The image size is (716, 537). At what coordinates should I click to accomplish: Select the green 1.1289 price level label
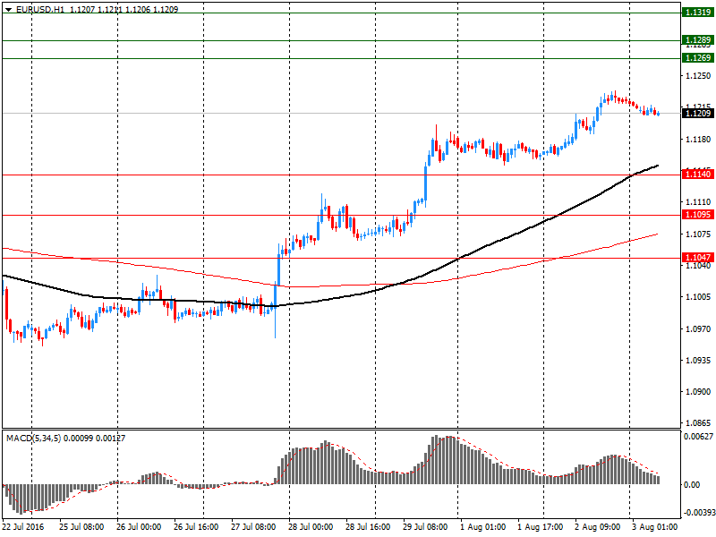coord(698,40)
